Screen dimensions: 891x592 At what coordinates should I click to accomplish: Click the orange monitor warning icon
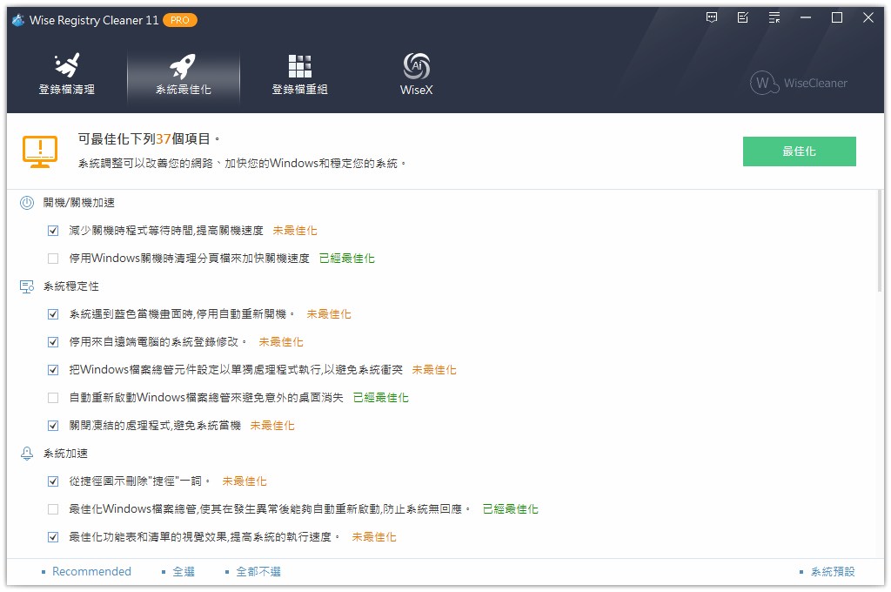pos(40,151)
